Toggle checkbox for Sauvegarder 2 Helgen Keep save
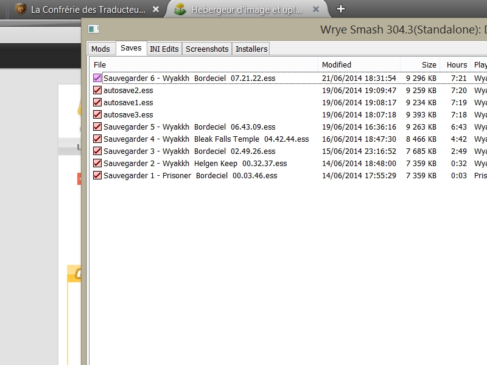Screen dimensions: 487x365 [x=97, y=163]
